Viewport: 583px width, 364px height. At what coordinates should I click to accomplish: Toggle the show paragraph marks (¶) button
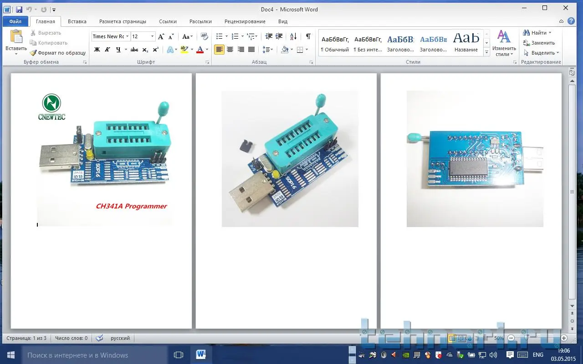308,36
